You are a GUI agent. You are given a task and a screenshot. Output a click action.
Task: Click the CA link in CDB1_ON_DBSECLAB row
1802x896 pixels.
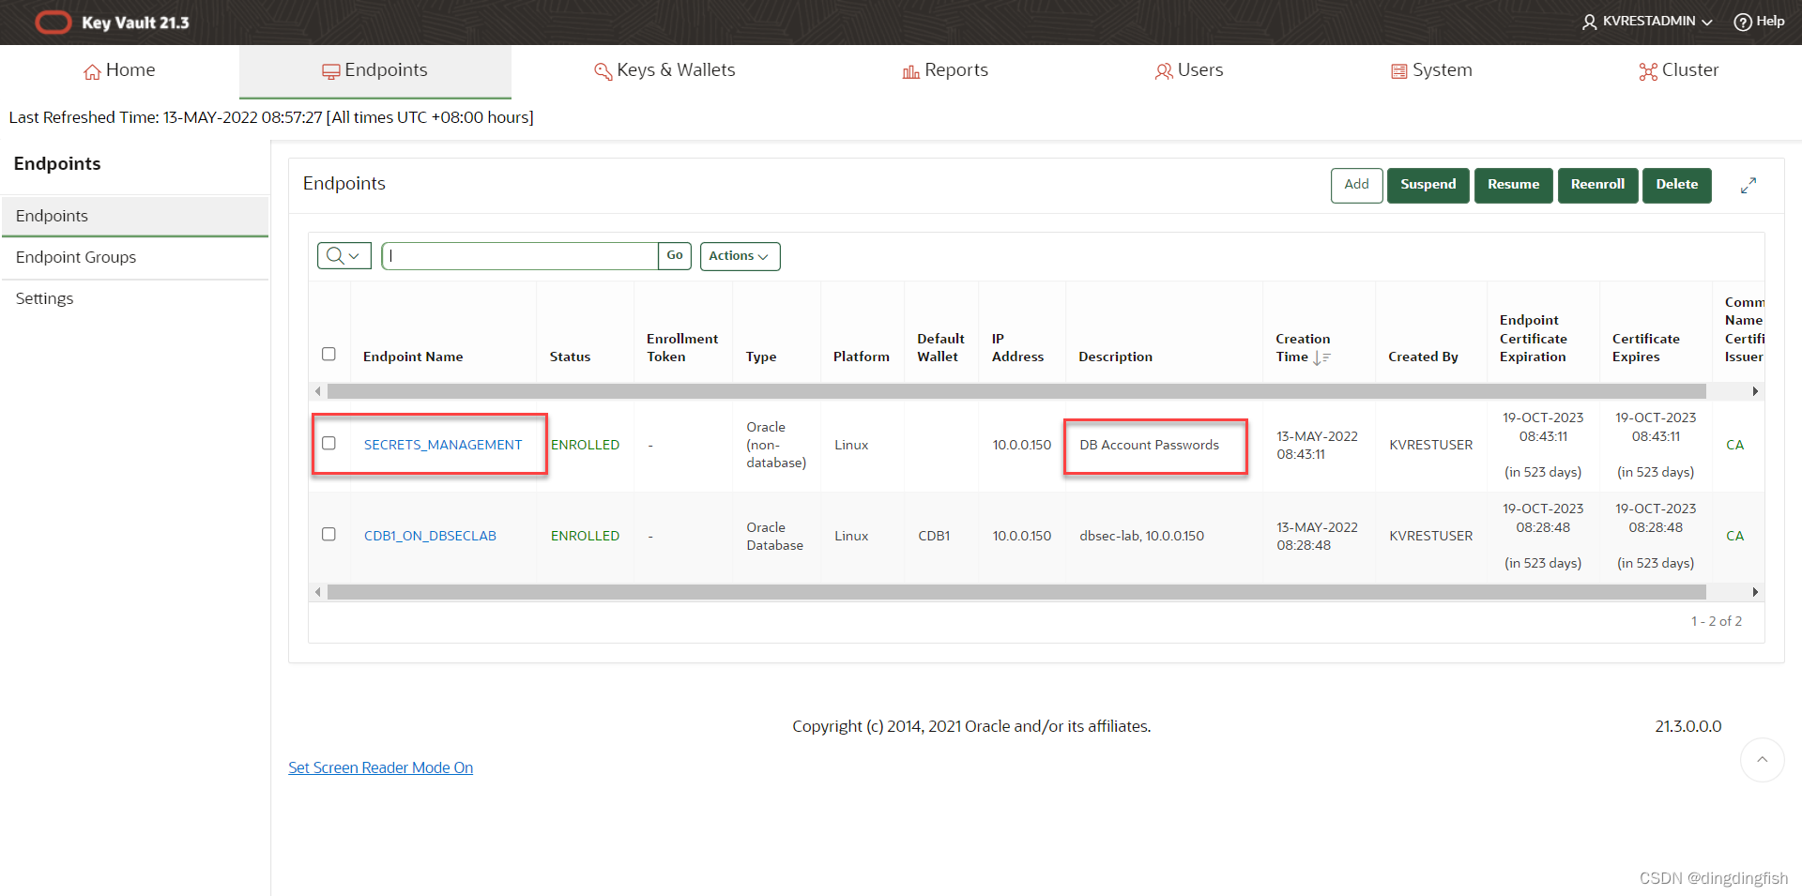[1734, 536]
